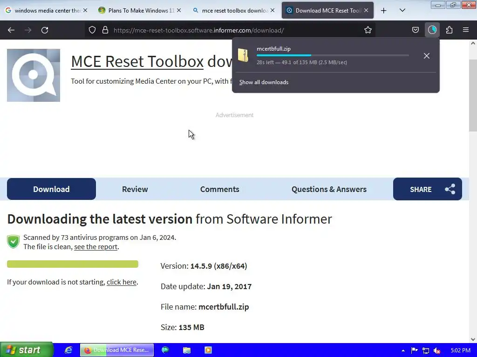Open the MCE Reset Toolbox title link

pos(137,62)
